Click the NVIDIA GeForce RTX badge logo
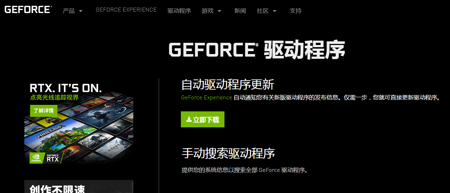450x193 pixels. pyautogui.click(x=44, y=158)
